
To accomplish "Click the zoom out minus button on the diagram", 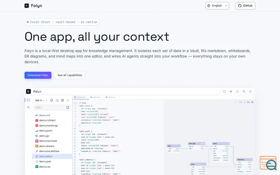I will coord(237,102).
